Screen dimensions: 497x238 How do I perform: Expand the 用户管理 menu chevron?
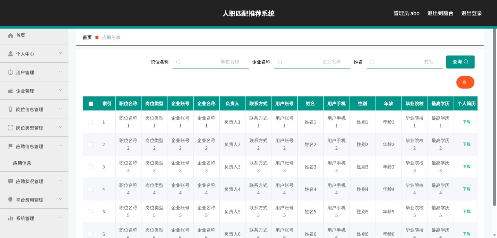click(x=60, y=72)
